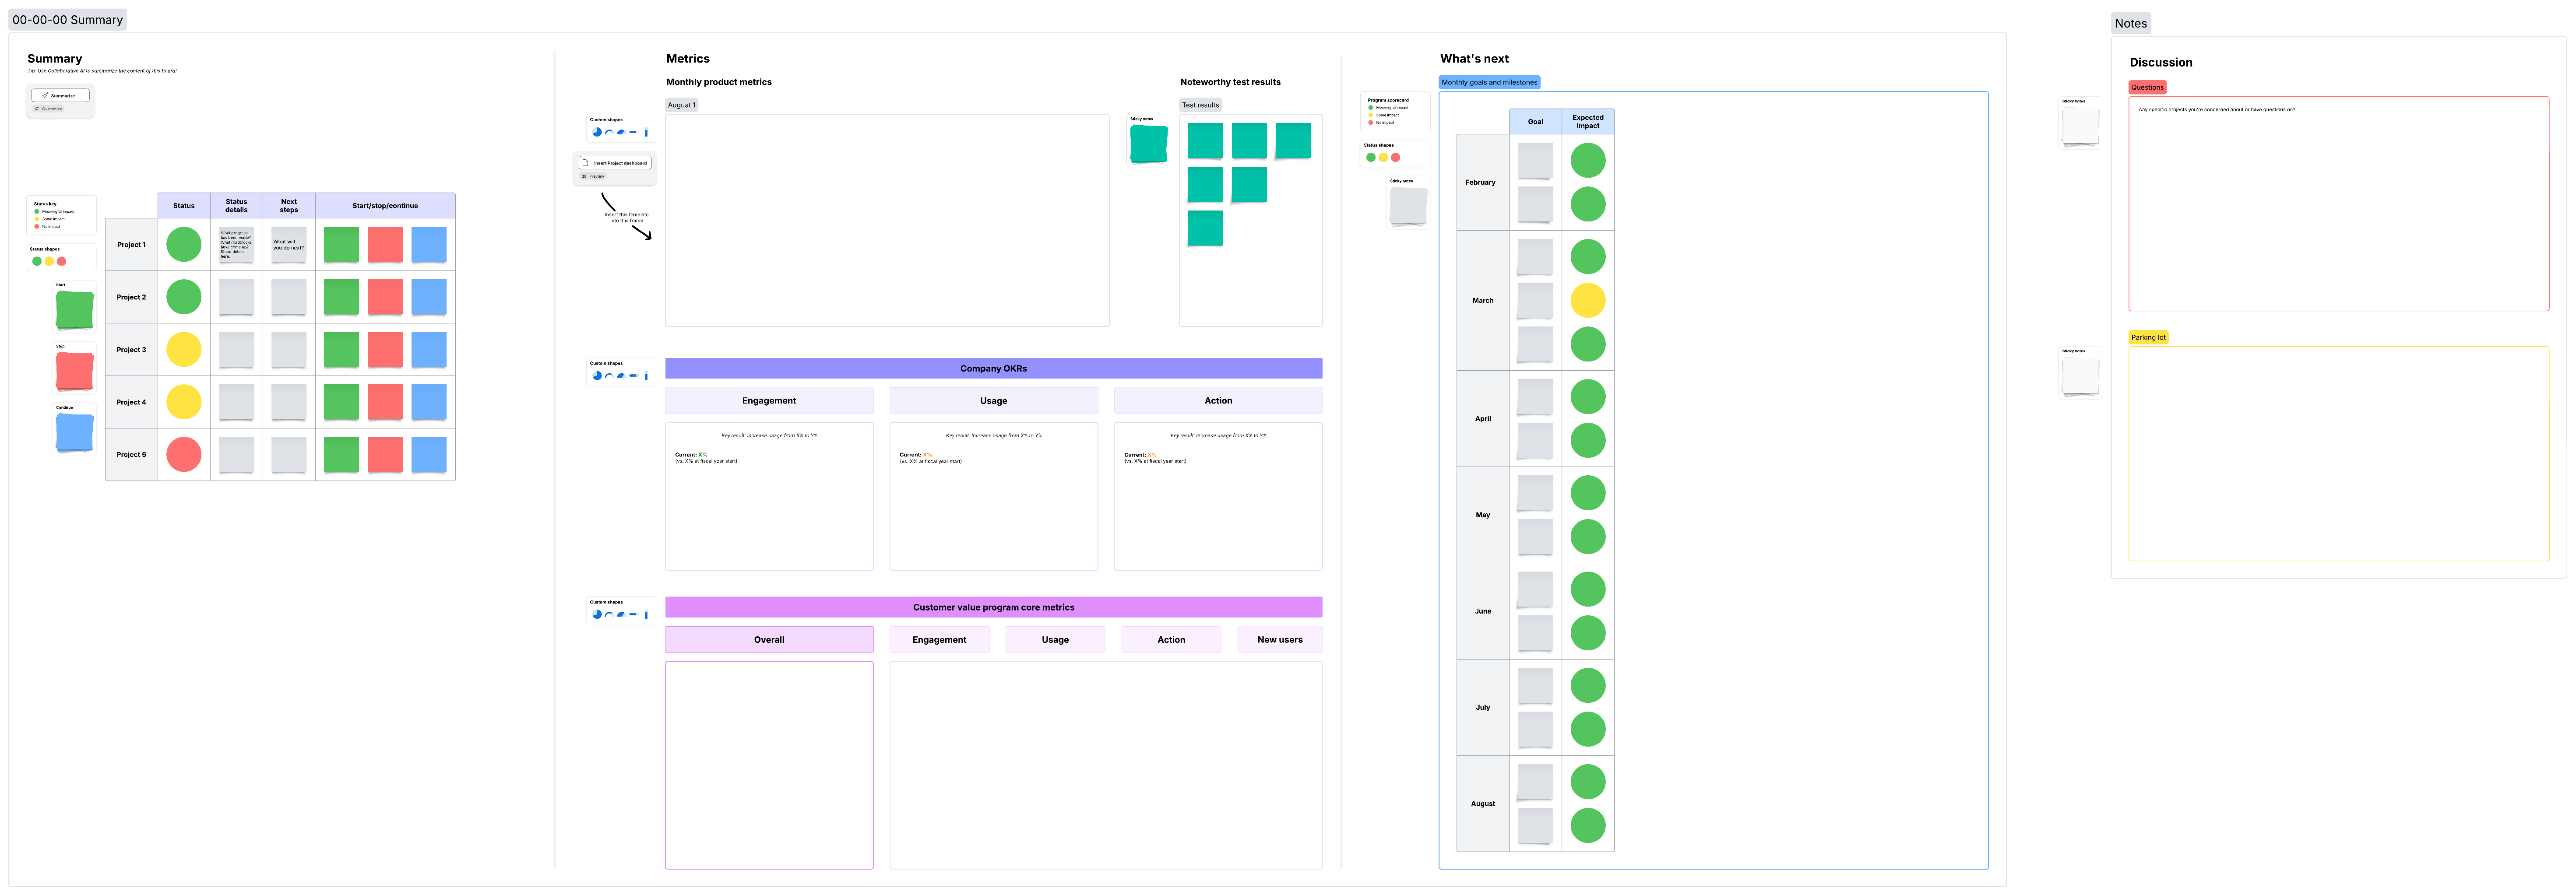Click the yellow Parking lot label
2576x895 pixels.
(2149, 337)
